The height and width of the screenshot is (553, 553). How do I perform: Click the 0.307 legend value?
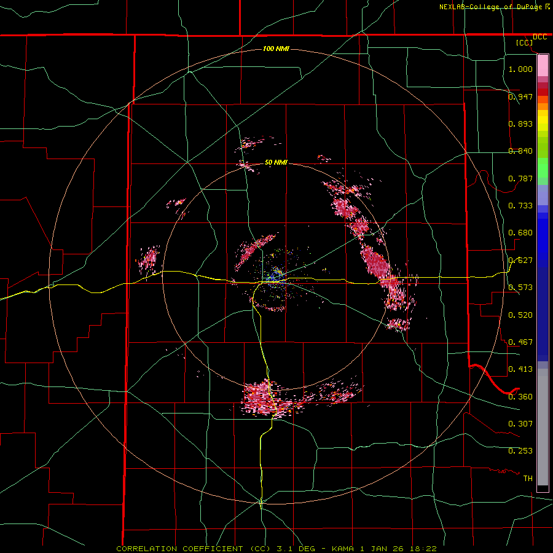(x=520, y=423)
